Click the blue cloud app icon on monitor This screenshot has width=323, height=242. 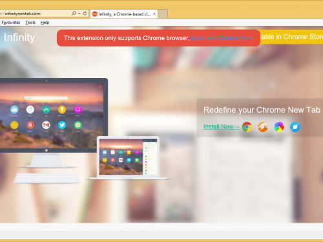(14, 110)
